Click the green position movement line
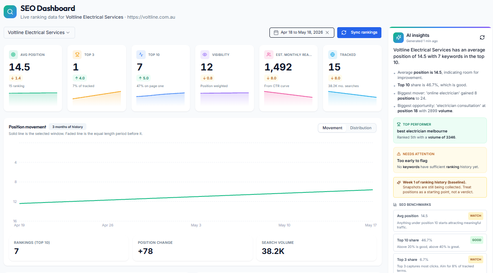 (x=196, y=196)
